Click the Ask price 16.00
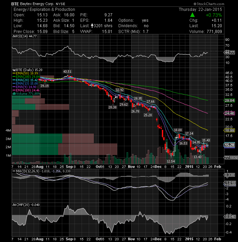 (x=69, y=15)
